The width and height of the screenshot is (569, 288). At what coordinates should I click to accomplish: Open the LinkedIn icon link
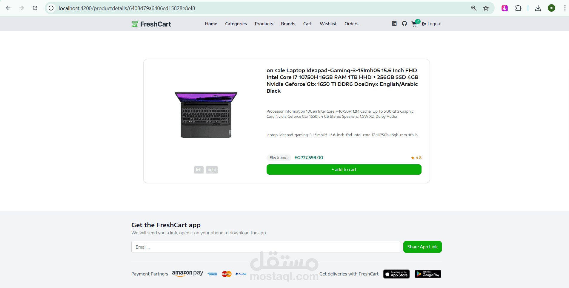coord(394,24)
